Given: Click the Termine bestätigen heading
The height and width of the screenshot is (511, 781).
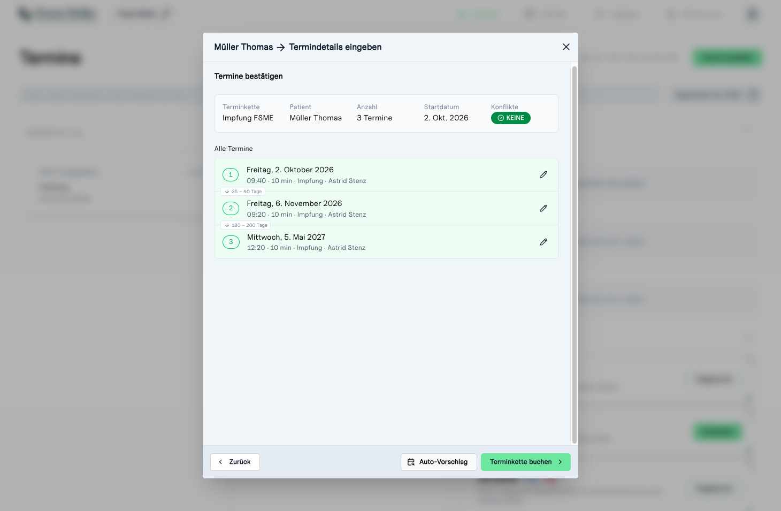Looking at the screenshot, I should tap(249, 76).
